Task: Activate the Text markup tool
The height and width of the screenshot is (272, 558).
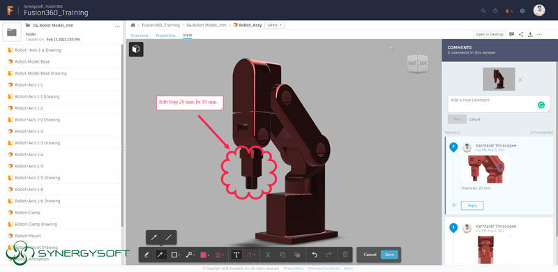Action: [x=236, y=255]
